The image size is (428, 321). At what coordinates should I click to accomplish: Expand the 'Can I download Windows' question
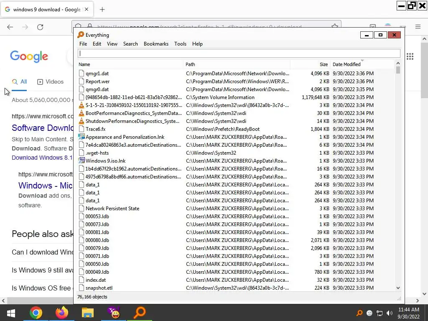click(x=42, y=252)
